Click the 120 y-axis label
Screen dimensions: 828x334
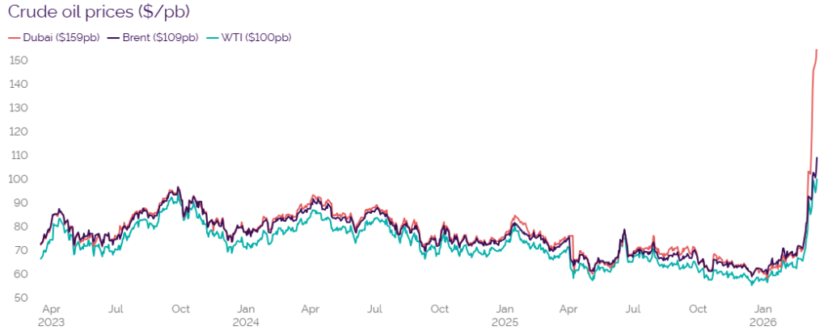click(x=17, y=132)
